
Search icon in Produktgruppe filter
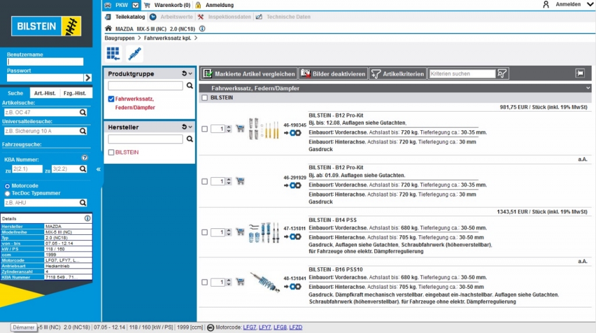point(189,86)
